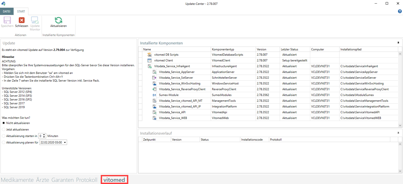Decrease minutes with the stepper down arrow
The width and height of the screenshot is (403, 184).
click(x=44, y=137)
